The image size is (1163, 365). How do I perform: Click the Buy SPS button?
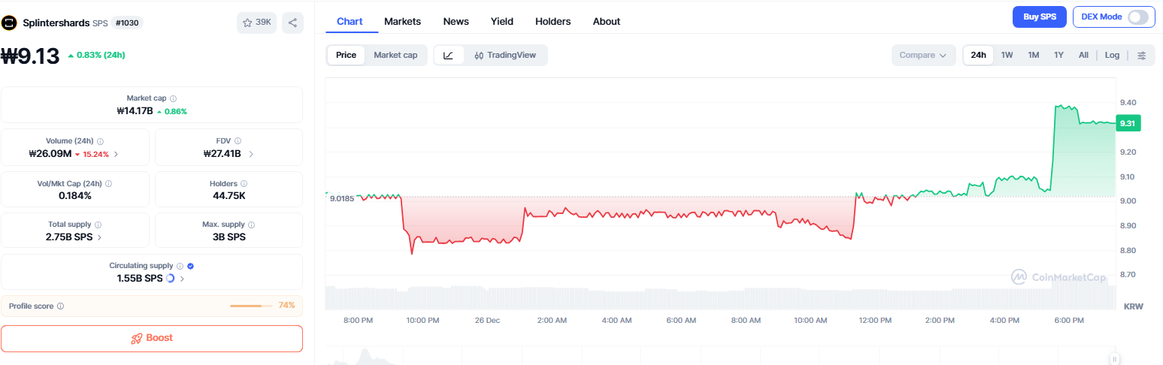click(1040, 17)
